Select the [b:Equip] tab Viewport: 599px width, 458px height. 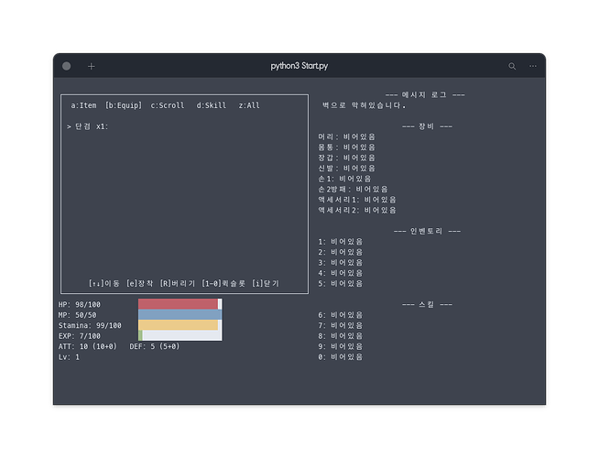124,105
